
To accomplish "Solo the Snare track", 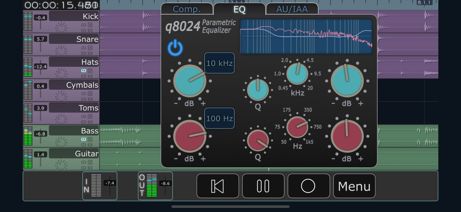I will 90,53.
